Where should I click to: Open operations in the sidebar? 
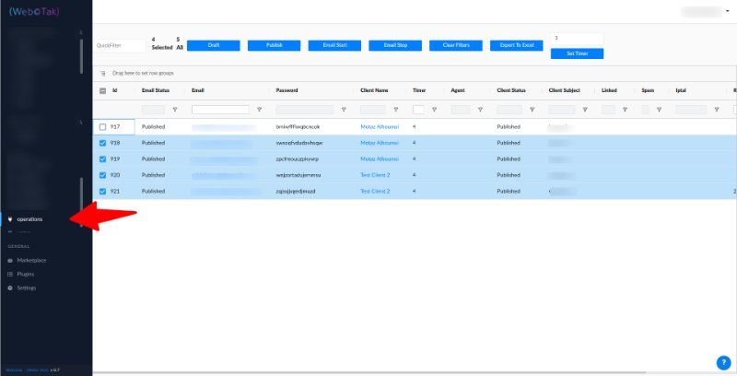click(29, 219)
